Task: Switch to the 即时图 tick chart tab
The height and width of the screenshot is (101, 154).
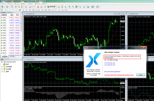Action: point(12,57)
